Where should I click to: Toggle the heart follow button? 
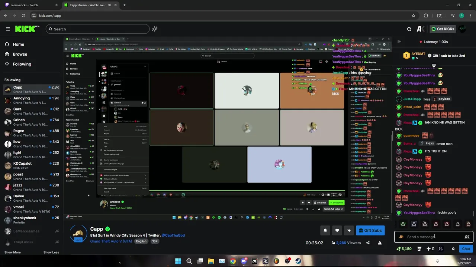pyautogui.click(x=337, y=230)
